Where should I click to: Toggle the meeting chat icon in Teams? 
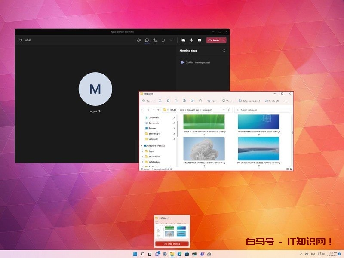[x=147, y=40]
